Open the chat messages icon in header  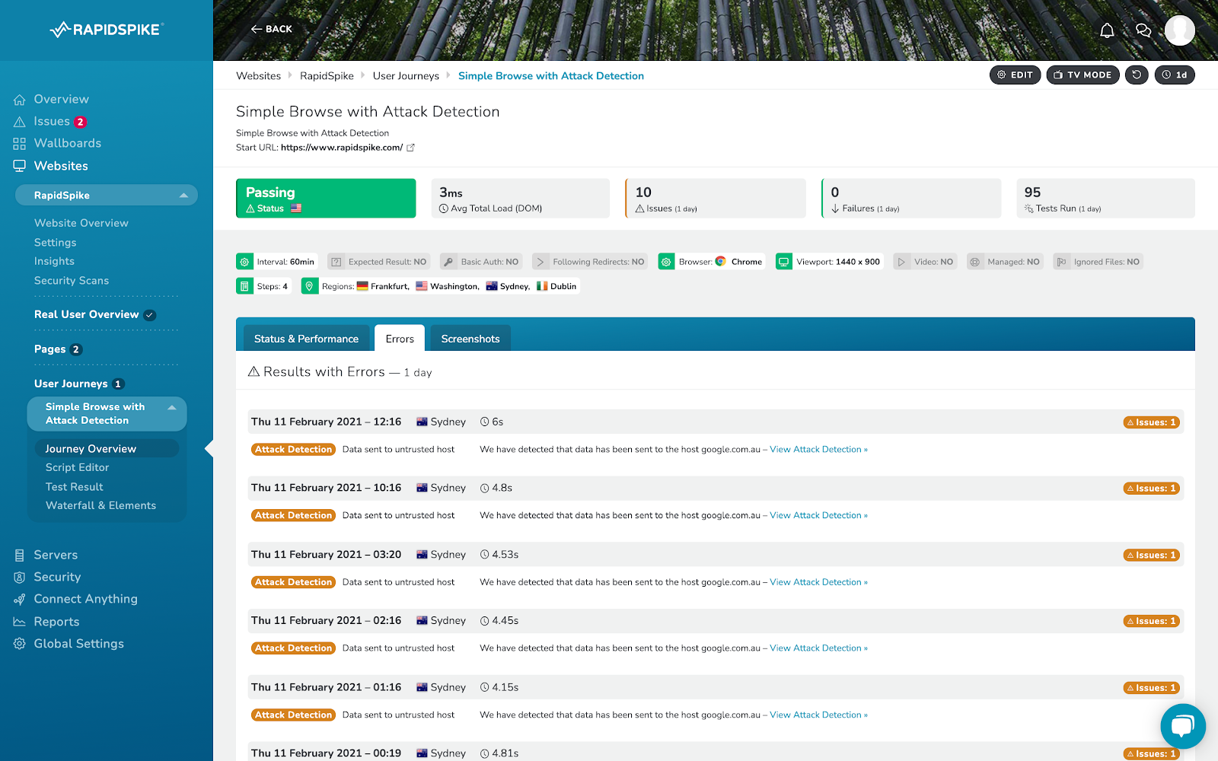point(1143,30)
